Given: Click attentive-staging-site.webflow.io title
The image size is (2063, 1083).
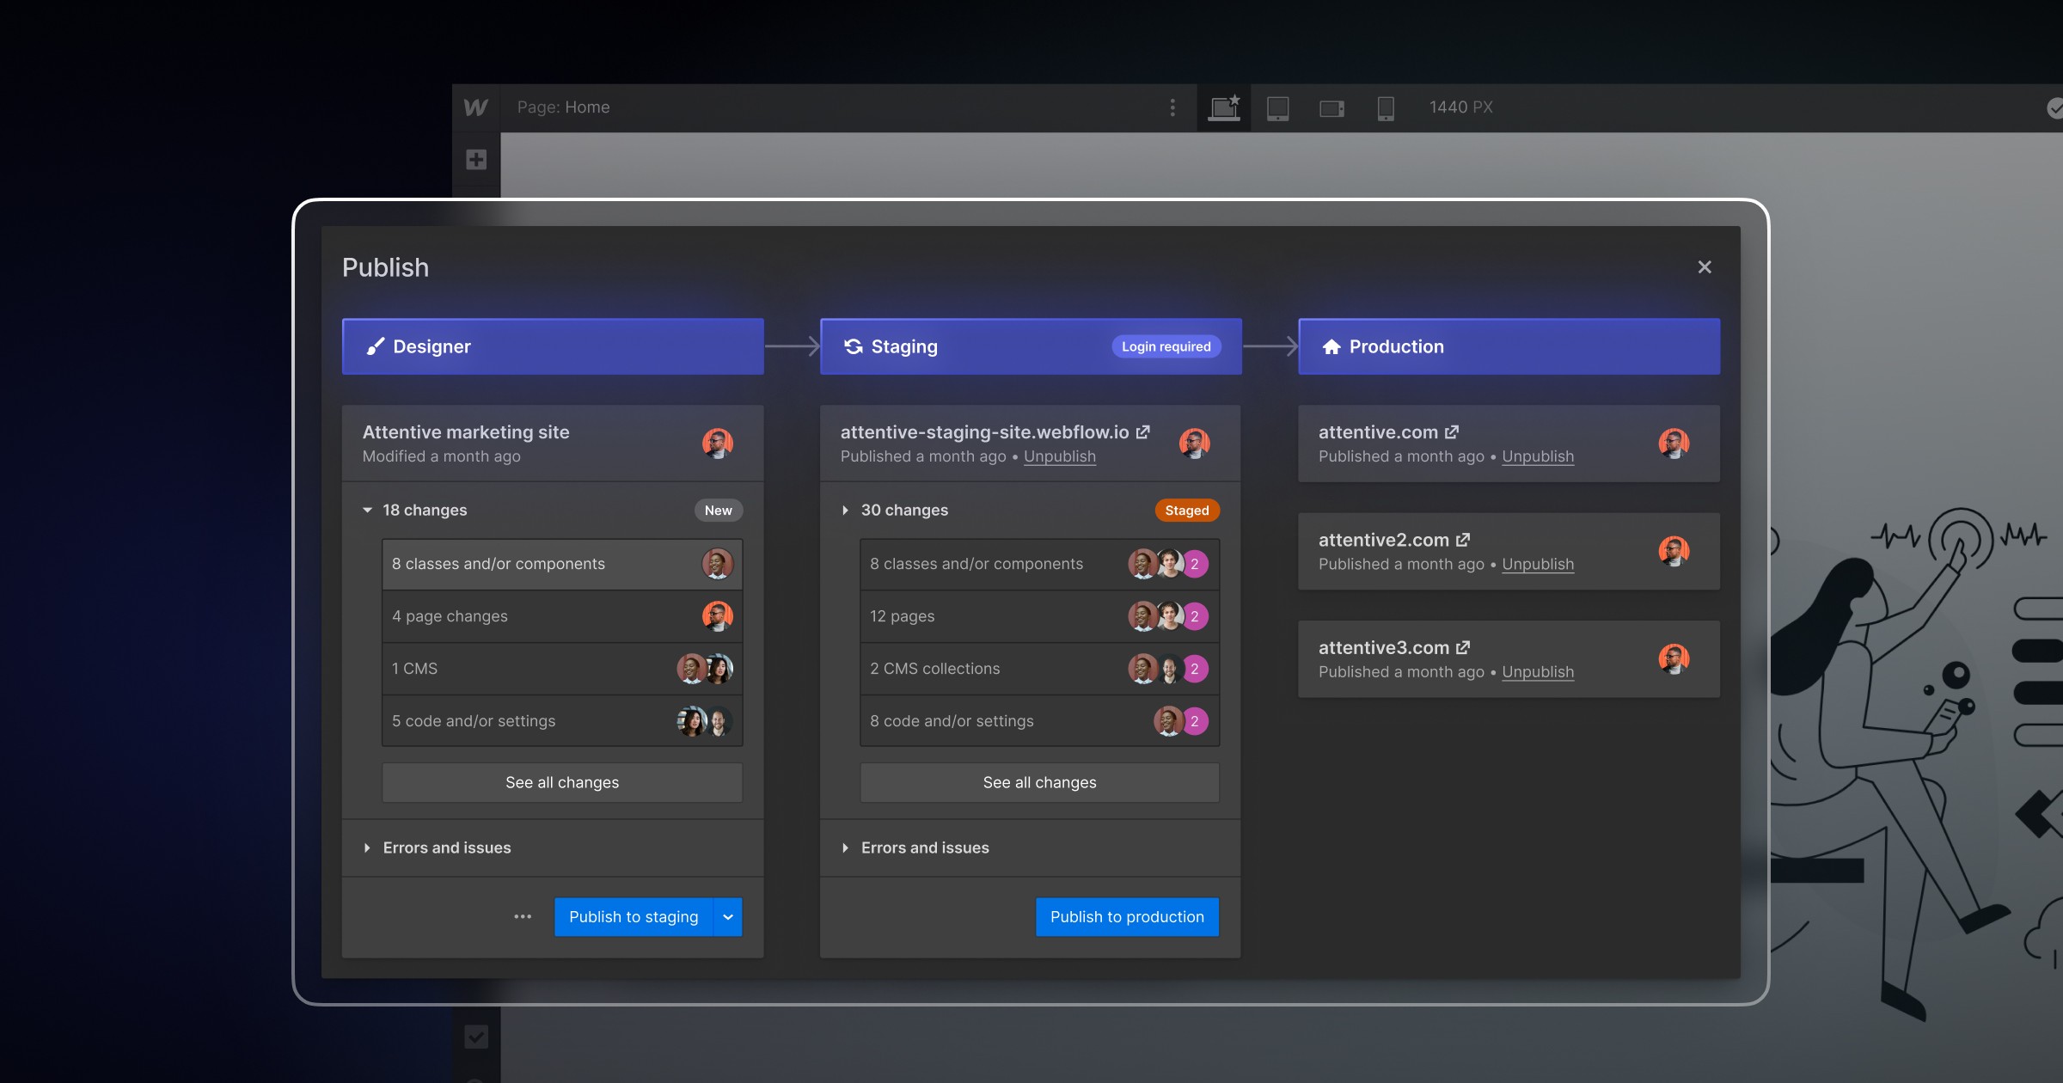Looking at the screenshot, I should (984, 431).
